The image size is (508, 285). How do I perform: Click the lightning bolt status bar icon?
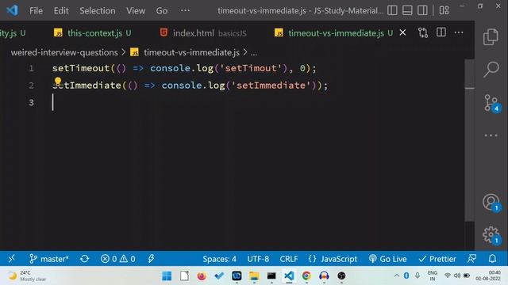pos(151,259)
